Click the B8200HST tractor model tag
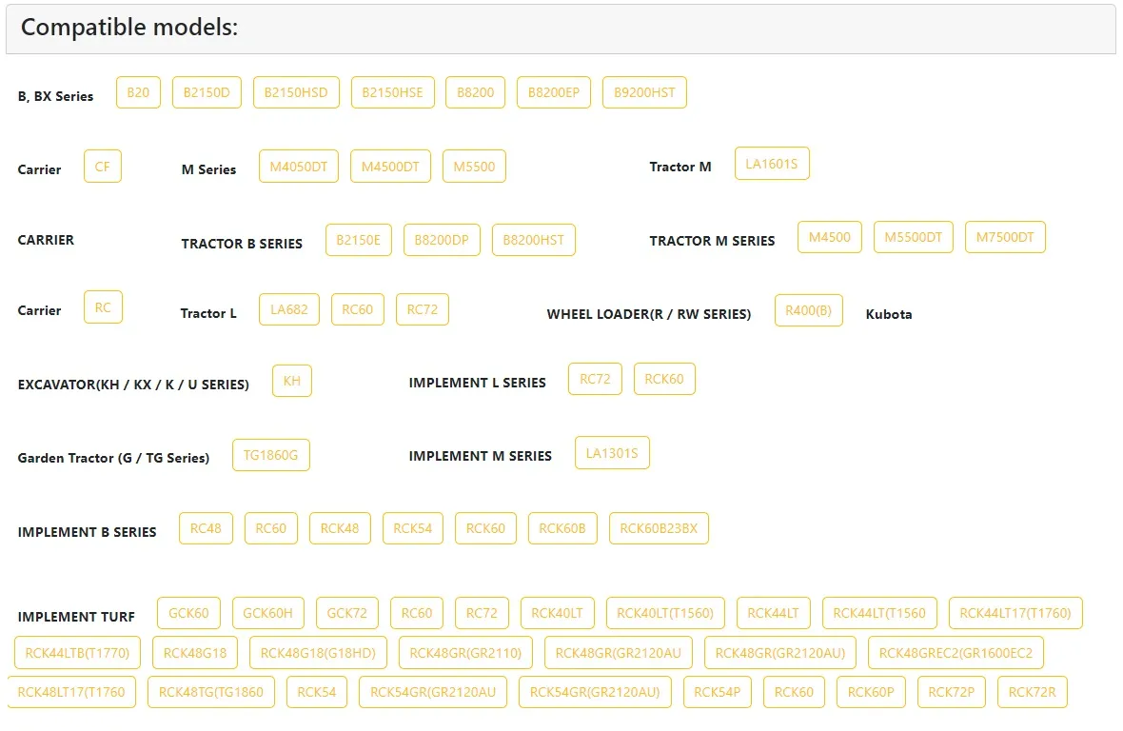The height and width of the screenshot is (731, 1123). (x=534, y=240)
